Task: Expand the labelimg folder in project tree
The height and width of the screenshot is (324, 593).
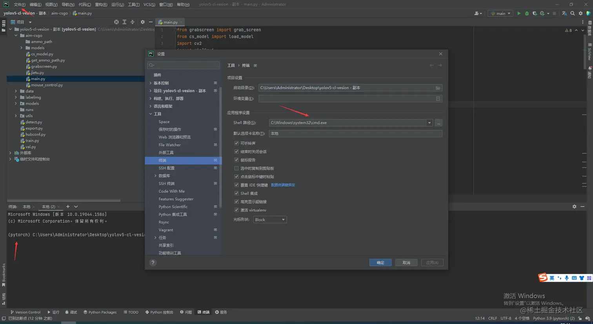Action: click(16, 97)
